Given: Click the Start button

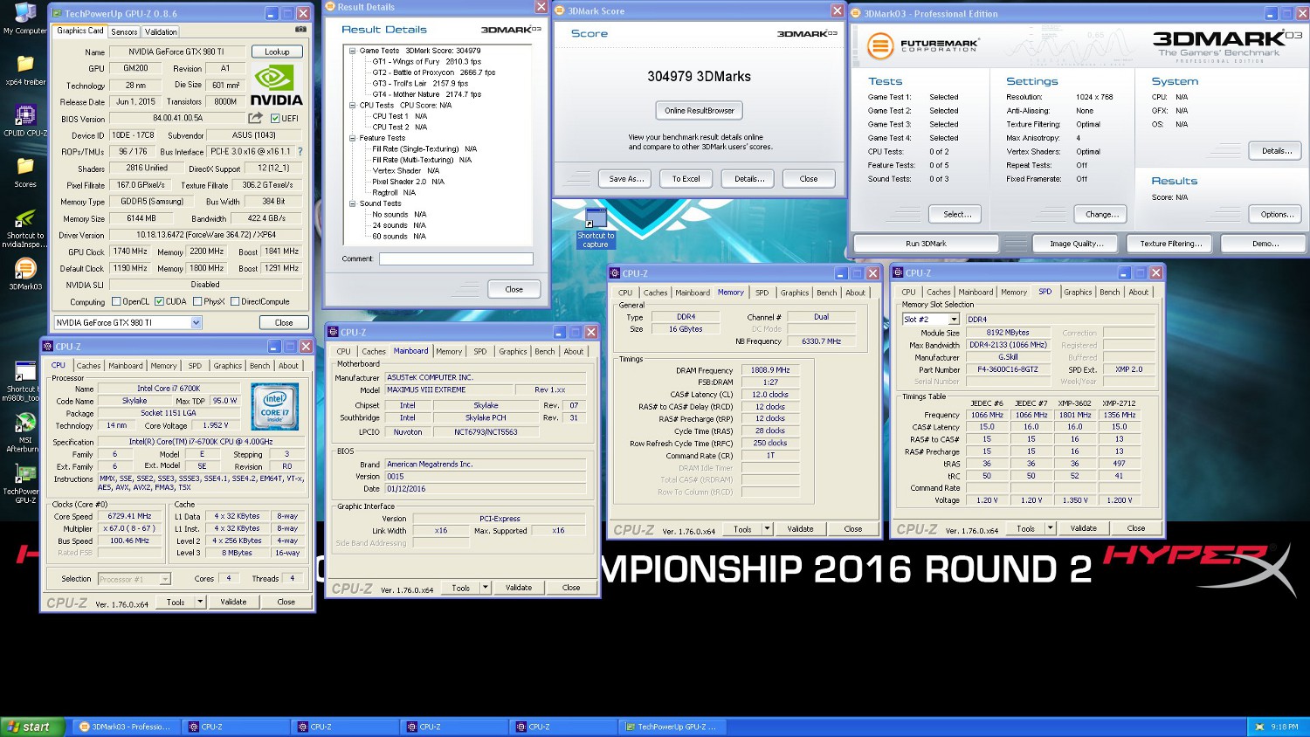Looking at the screenshot, I should tap(33, 727).
